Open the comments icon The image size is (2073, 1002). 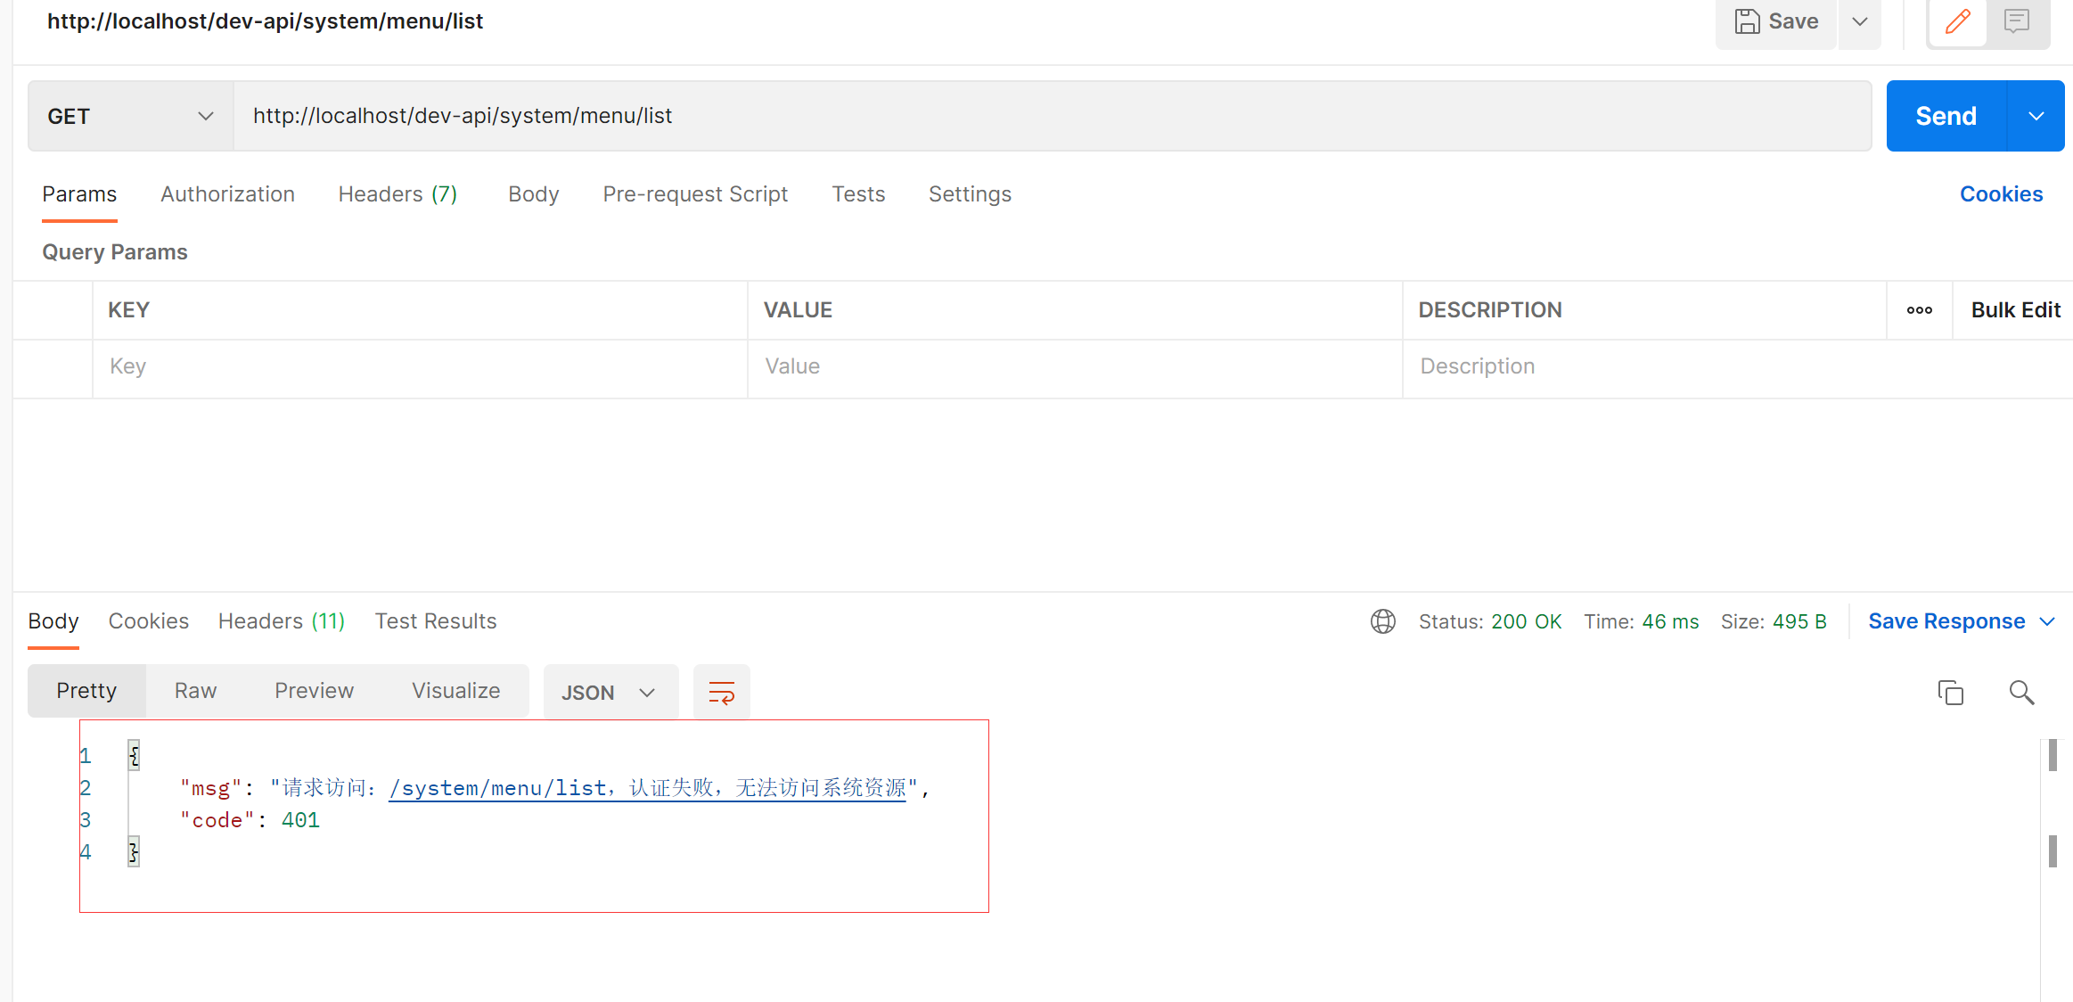(2016, 21)
